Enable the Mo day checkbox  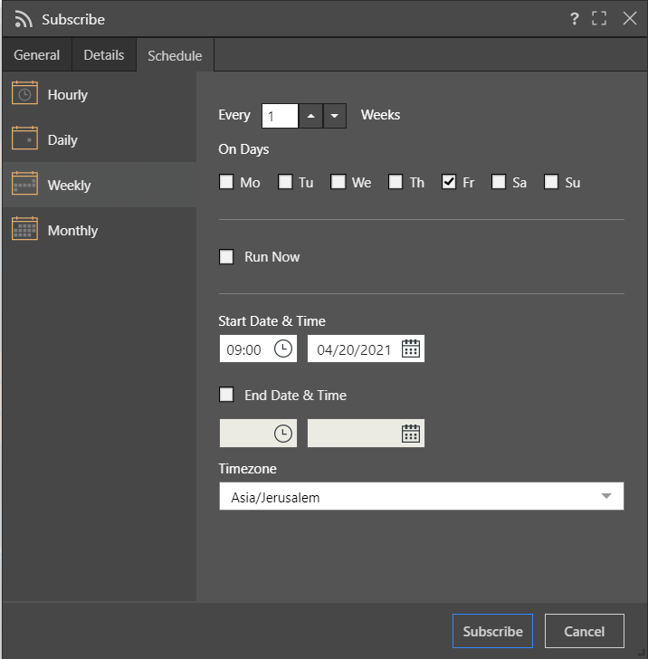[x=226, y=182]
